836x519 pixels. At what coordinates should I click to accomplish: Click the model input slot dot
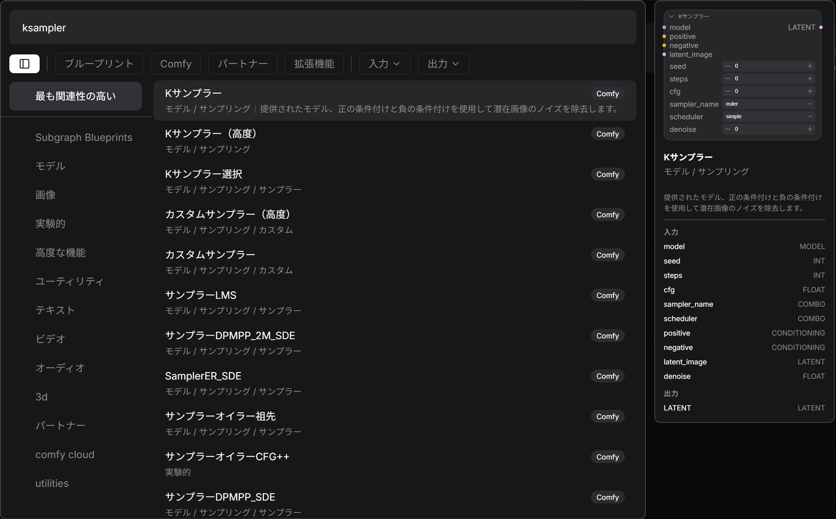click(x=664, y=27)
